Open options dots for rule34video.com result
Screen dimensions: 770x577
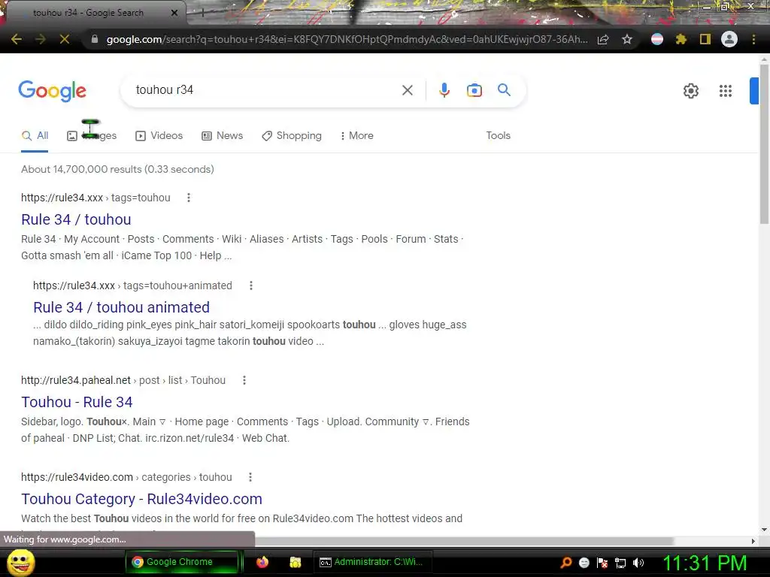click(x=250, y=477)
